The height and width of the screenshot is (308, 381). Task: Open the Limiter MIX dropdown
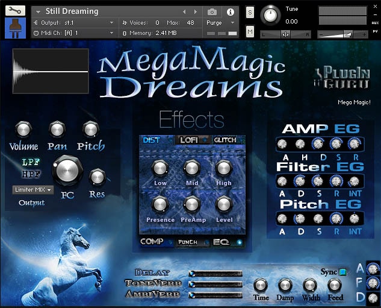33,190
